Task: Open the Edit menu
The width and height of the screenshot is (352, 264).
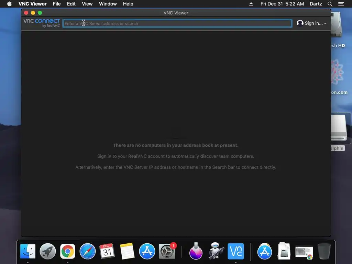Action: coord(71,4)
